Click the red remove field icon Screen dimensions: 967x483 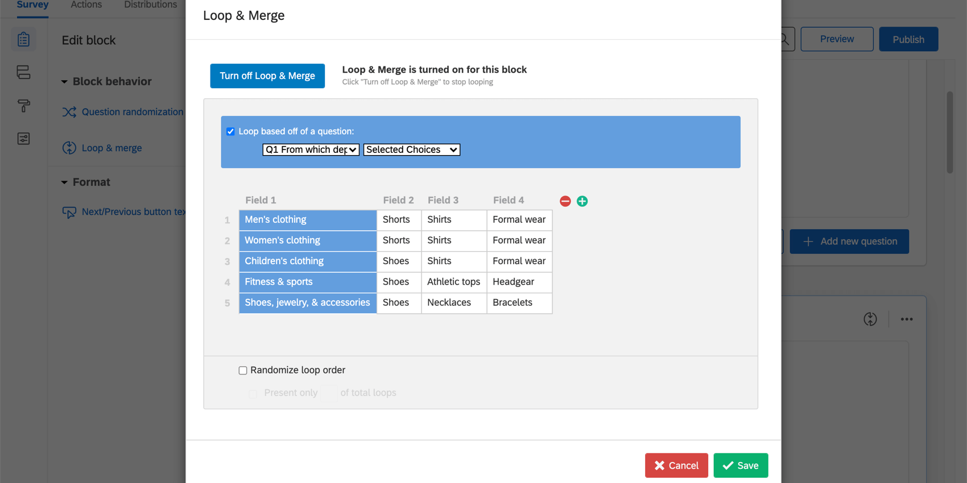(565, 201)
